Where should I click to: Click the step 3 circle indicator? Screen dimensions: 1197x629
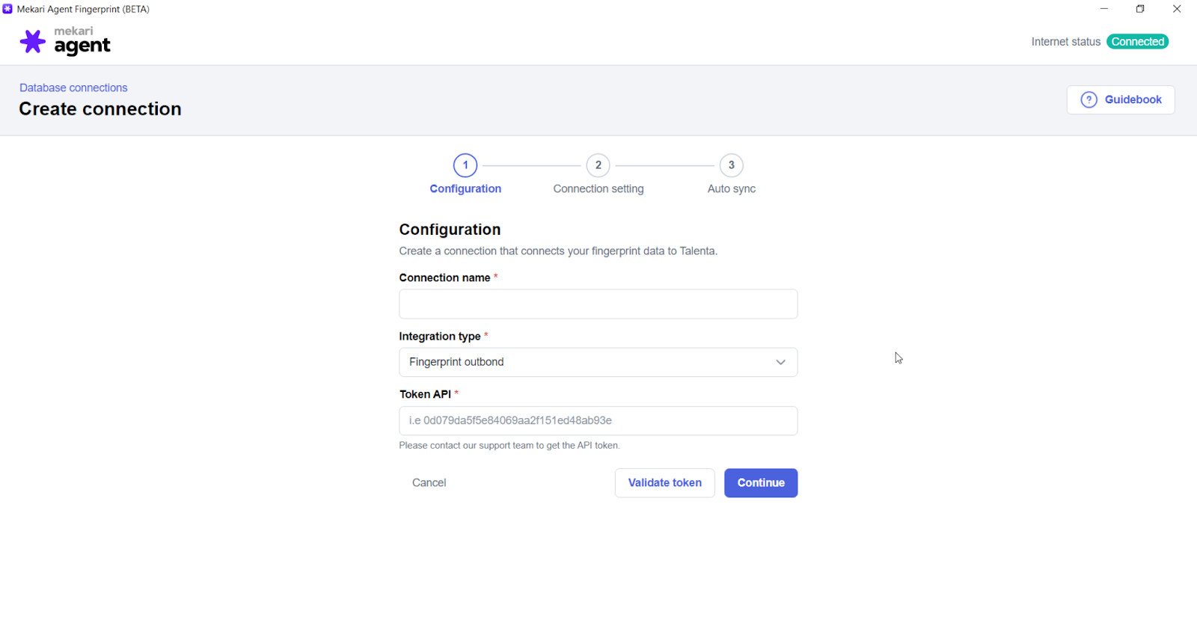[731, 165]
